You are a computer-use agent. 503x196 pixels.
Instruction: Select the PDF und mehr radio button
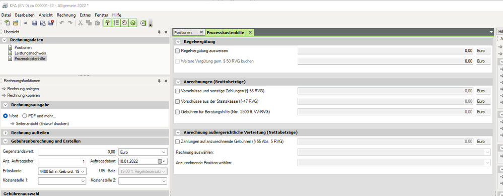pyautogui.click(x=25, y=116)
